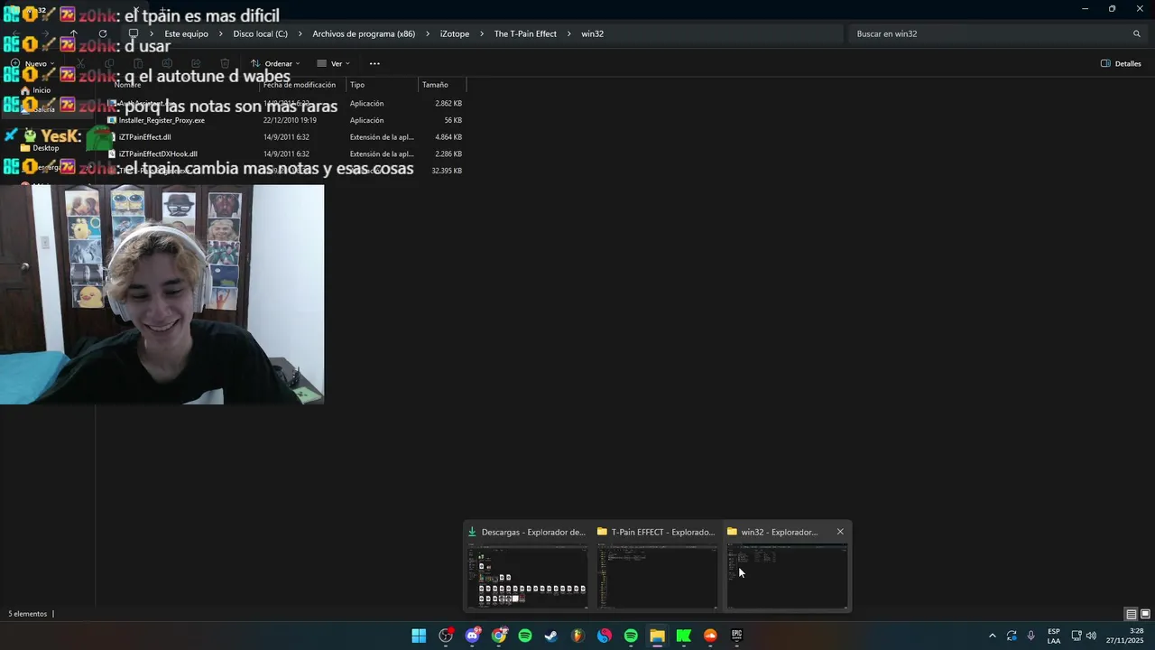Launch Steam from the taskbar
The image size is (1155, 650).
point(551,636)
